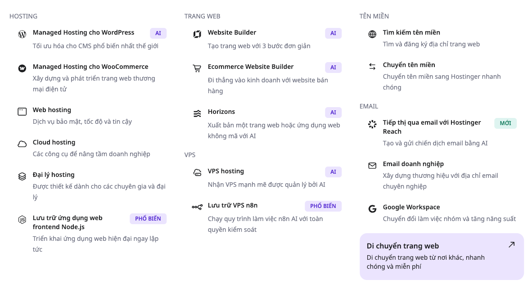Click the envelope icon for Email doanh nghiệp
The image size is (532, 289).
pos(372,166)
